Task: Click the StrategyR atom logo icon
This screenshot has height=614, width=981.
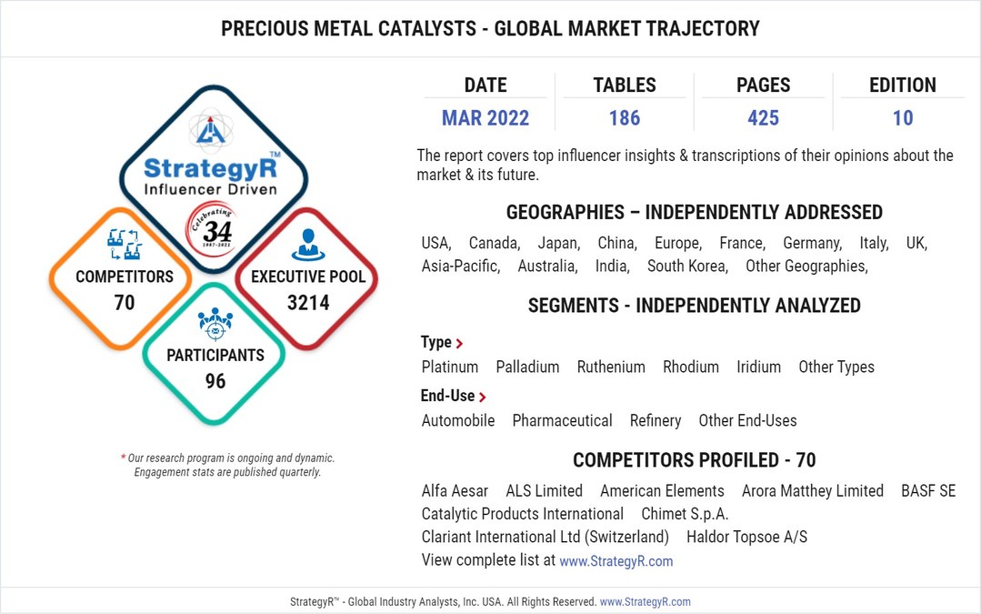Action: [x=211, y=130]
